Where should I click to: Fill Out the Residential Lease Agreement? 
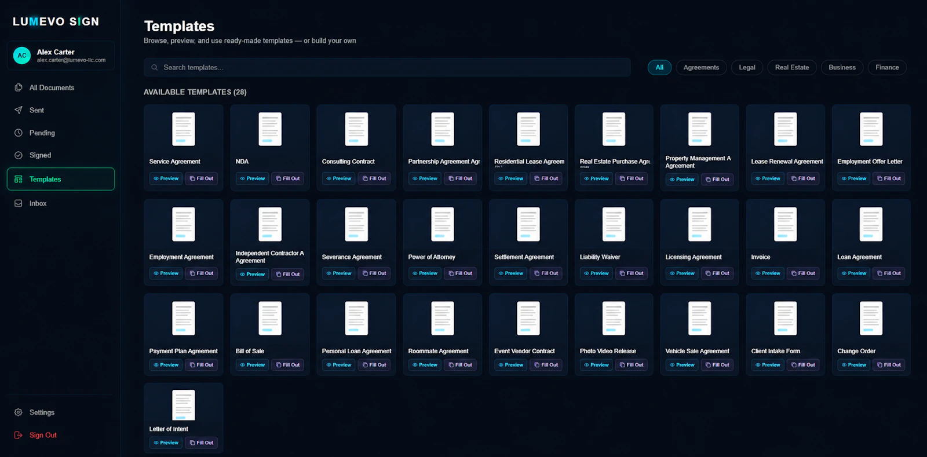(546, 178)
